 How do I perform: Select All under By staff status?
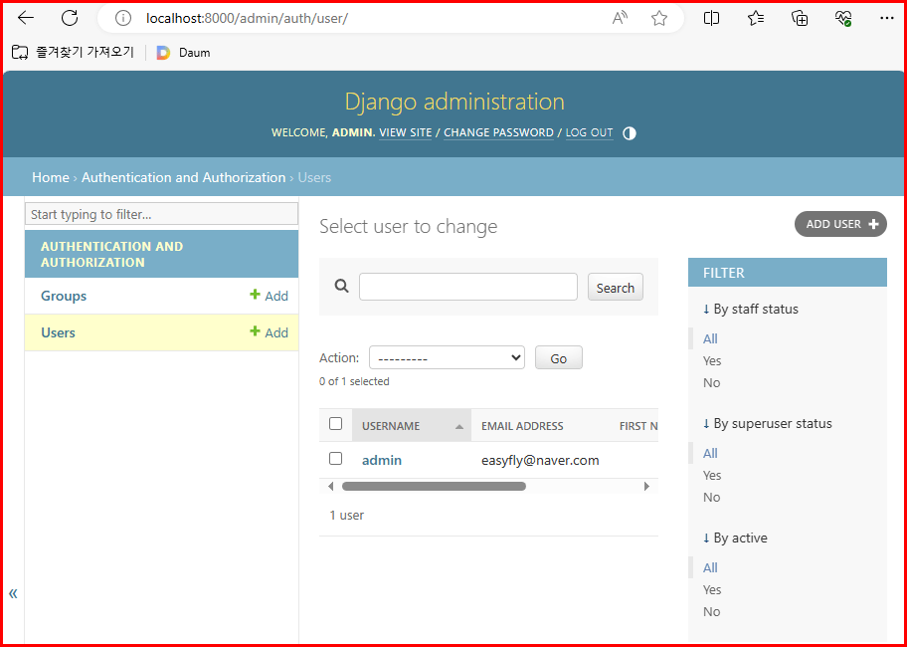(710, 338)
